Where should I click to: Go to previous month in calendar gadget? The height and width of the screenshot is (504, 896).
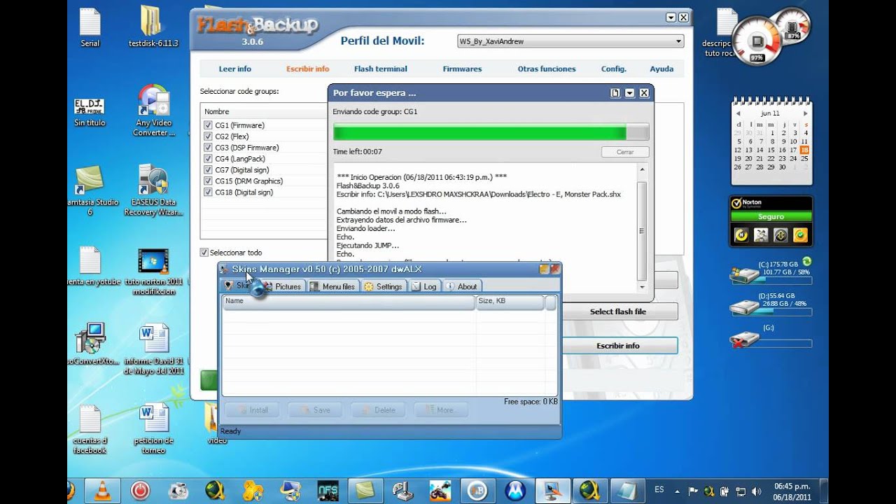point(738,113)
